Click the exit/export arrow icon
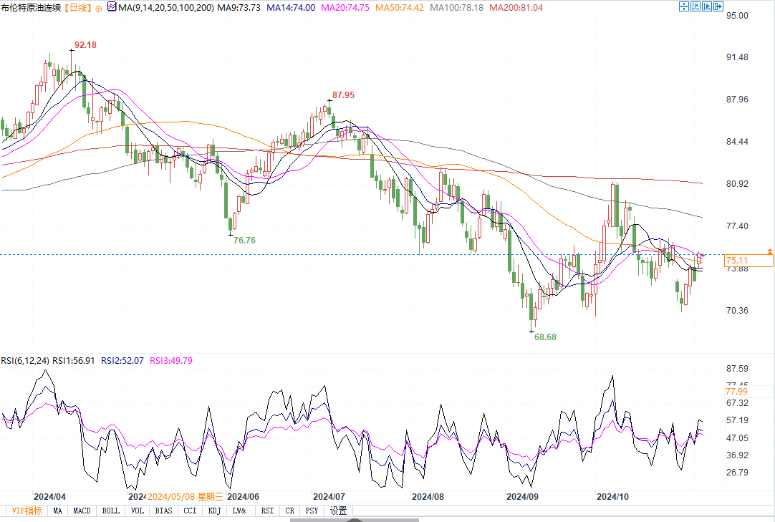 (x=720, y=6)
